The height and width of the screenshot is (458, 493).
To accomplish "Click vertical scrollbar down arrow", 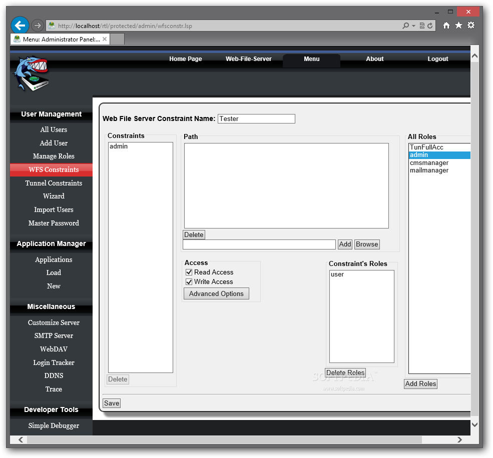I will coord(475,424).
